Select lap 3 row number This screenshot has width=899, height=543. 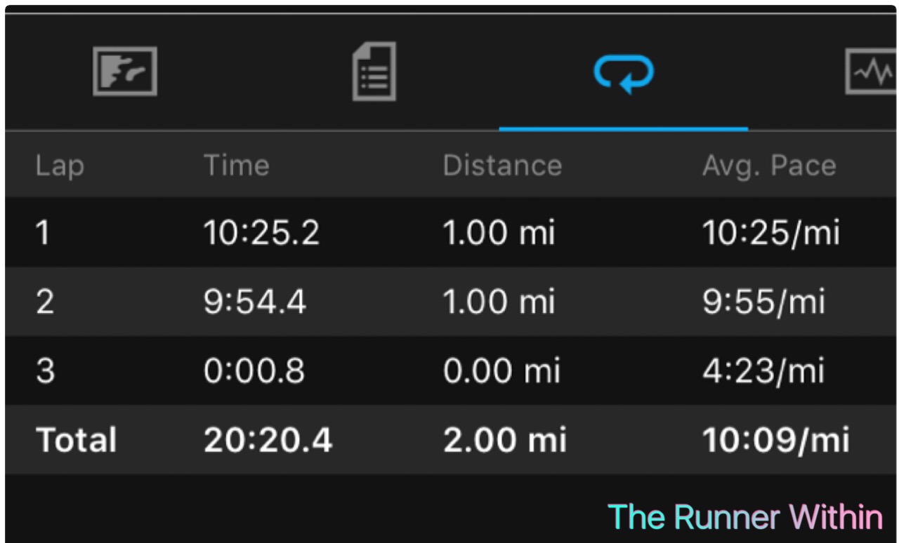click(x=45, y=371)
